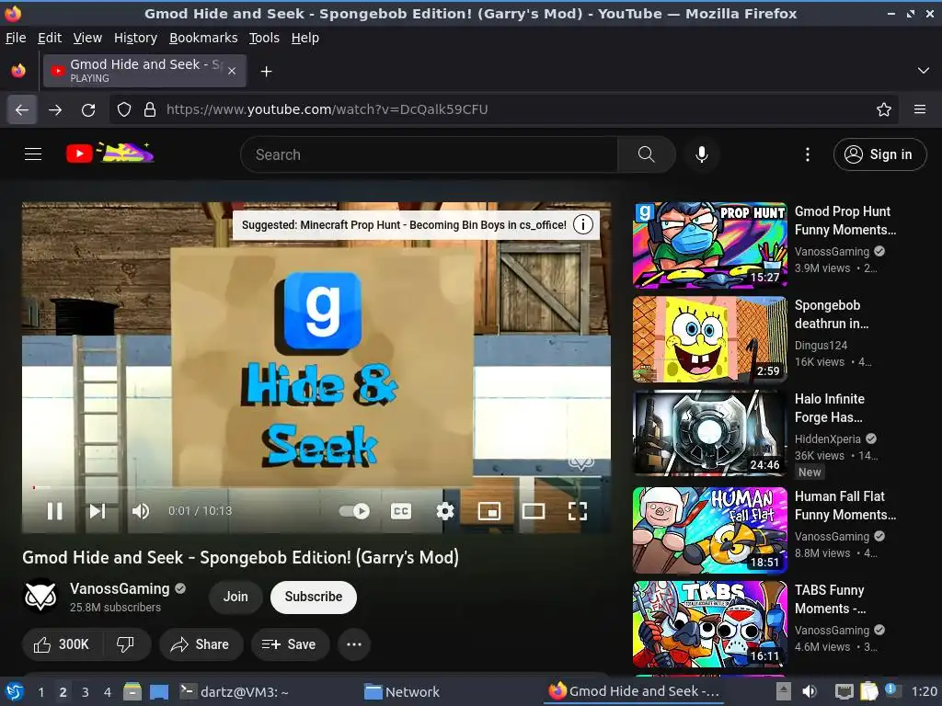The image size is (942, 706).
Task: Share the video via Share button
Action: coord(201,644)
